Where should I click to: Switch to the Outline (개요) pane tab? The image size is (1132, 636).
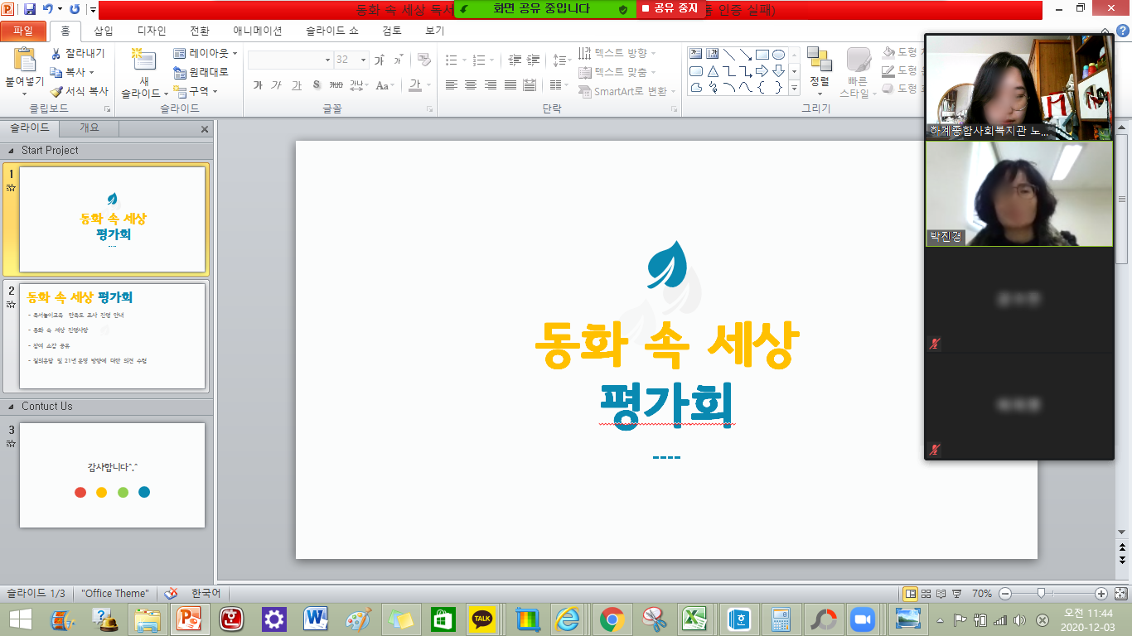89,128
